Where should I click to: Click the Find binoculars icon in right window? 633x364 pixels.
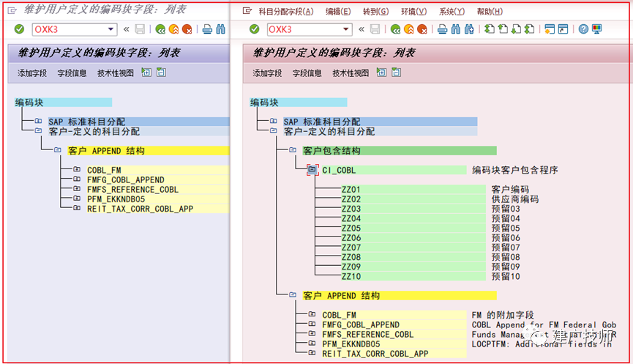pos(456,29)
